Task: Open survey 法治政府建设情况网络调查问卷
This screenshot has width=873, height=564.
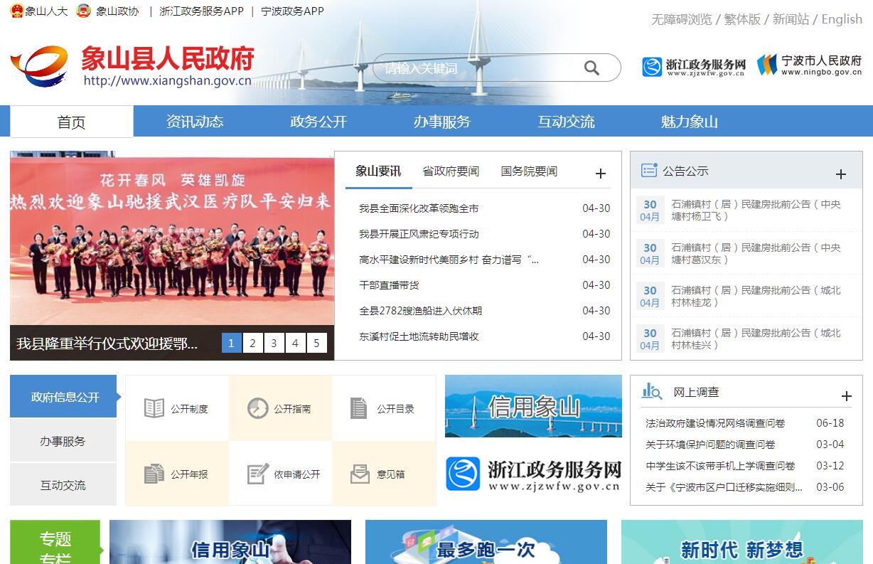Action: (715, 423)
